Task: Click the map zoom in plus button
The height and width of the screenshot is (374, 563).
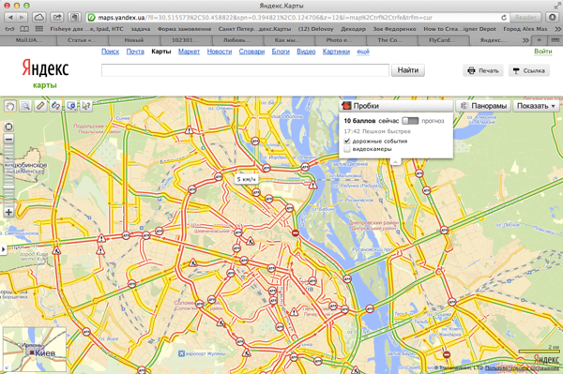Action: pos(8,212)
